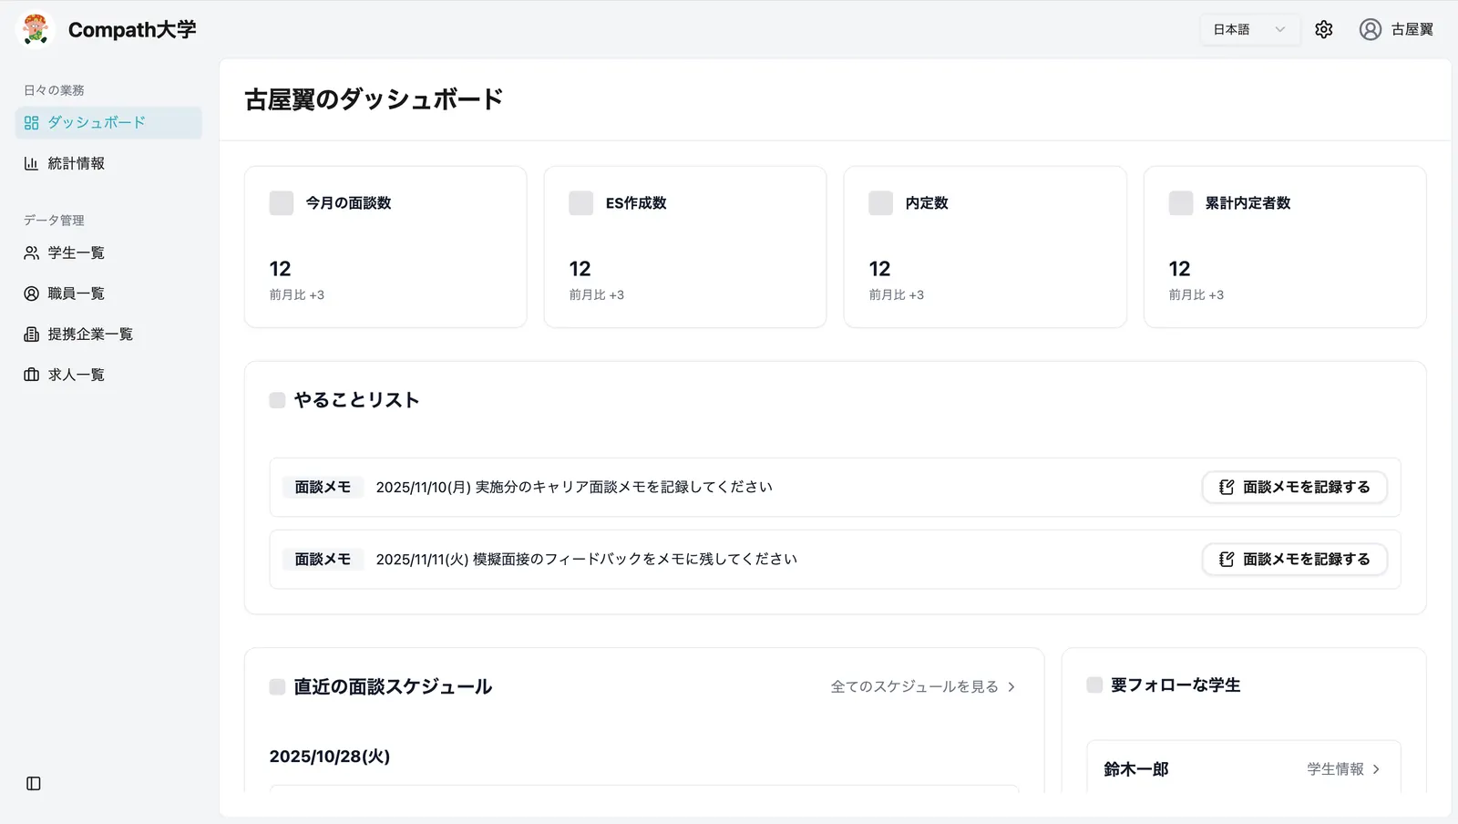Click the ダッシュボード grid icon
The image size is (1458, 824).
32,123
